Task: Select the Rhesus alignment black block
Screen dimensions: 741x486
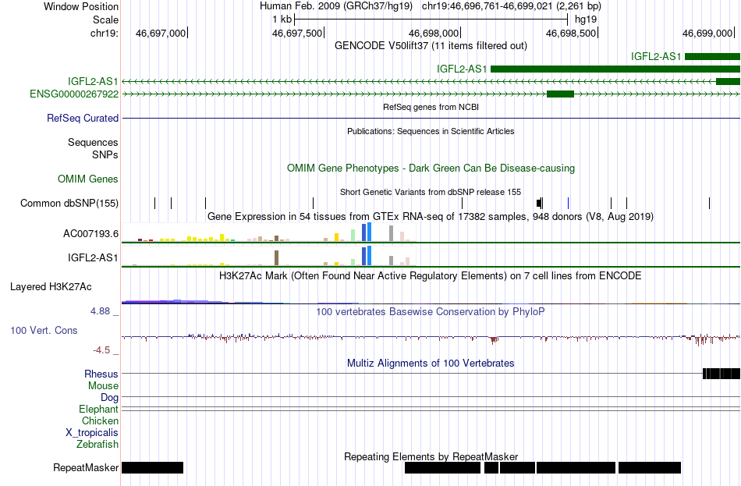Action: coord(721,374)
